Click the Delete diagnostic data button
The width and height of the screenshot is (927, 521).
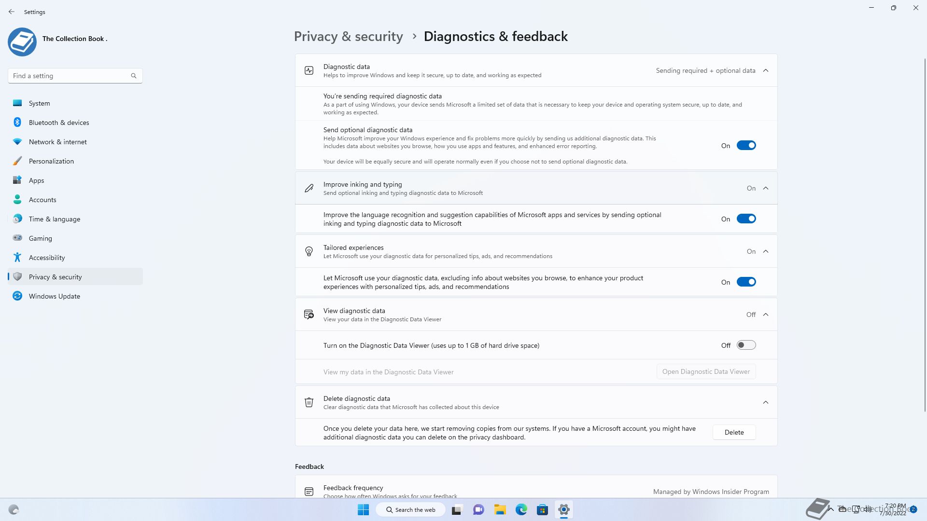tap(734, 432)
